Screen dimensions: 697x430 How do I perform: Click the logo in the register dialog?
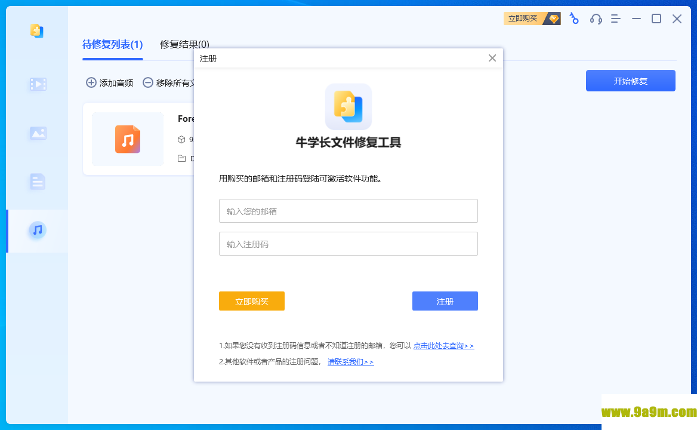click(x=348, y=107)
